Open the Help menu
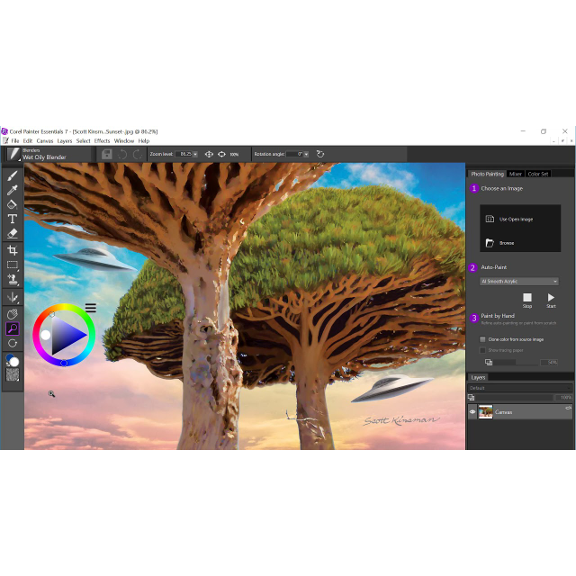The height and width of the screenshot is (576, 576). point(144,141)
